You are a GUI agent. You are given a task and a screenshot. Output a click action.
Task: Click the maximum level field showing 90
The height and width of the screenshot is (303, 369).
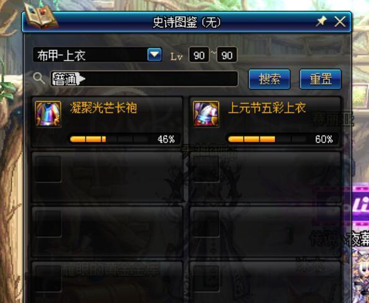click(x=227, y=55)
